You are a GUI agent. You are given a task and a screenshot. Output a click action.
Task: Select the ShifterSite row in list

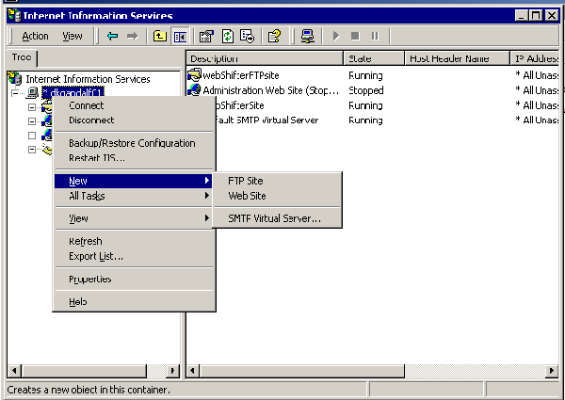pos(240,105)
